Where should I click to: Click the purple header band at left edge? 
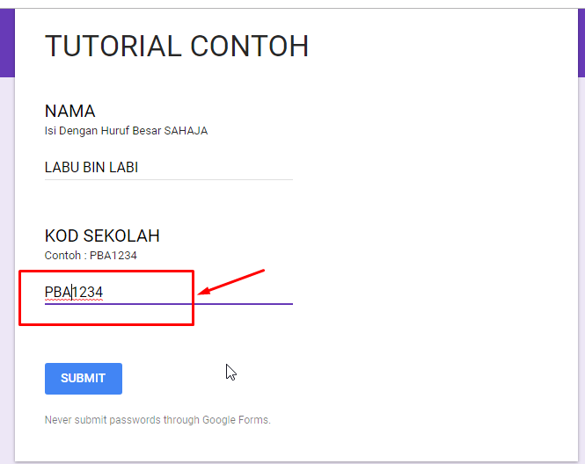(7, 44)
